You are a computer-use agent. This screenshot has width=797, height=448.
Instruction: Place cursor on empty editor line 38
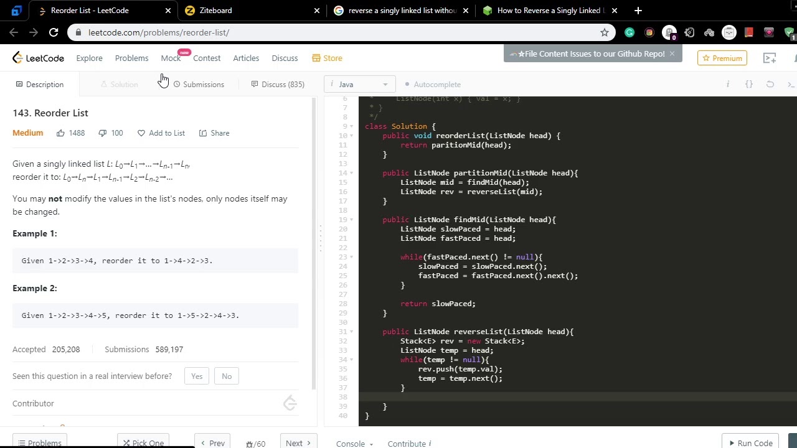pyautogui.click(x=577, y=397)
